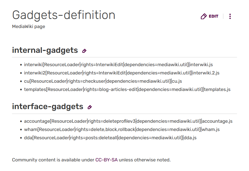
Task: Click the rights=blog-articles-edit text
Action: coord(111,89)
